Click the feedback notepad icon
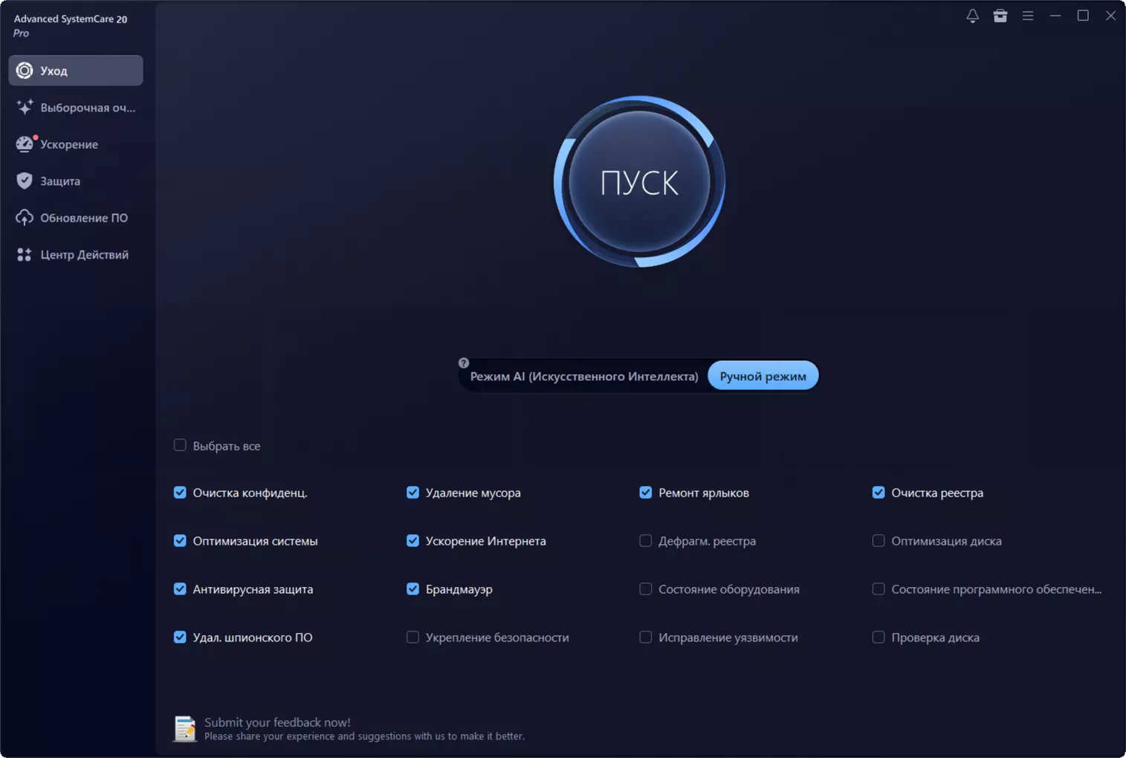 [x=185, y=728]
